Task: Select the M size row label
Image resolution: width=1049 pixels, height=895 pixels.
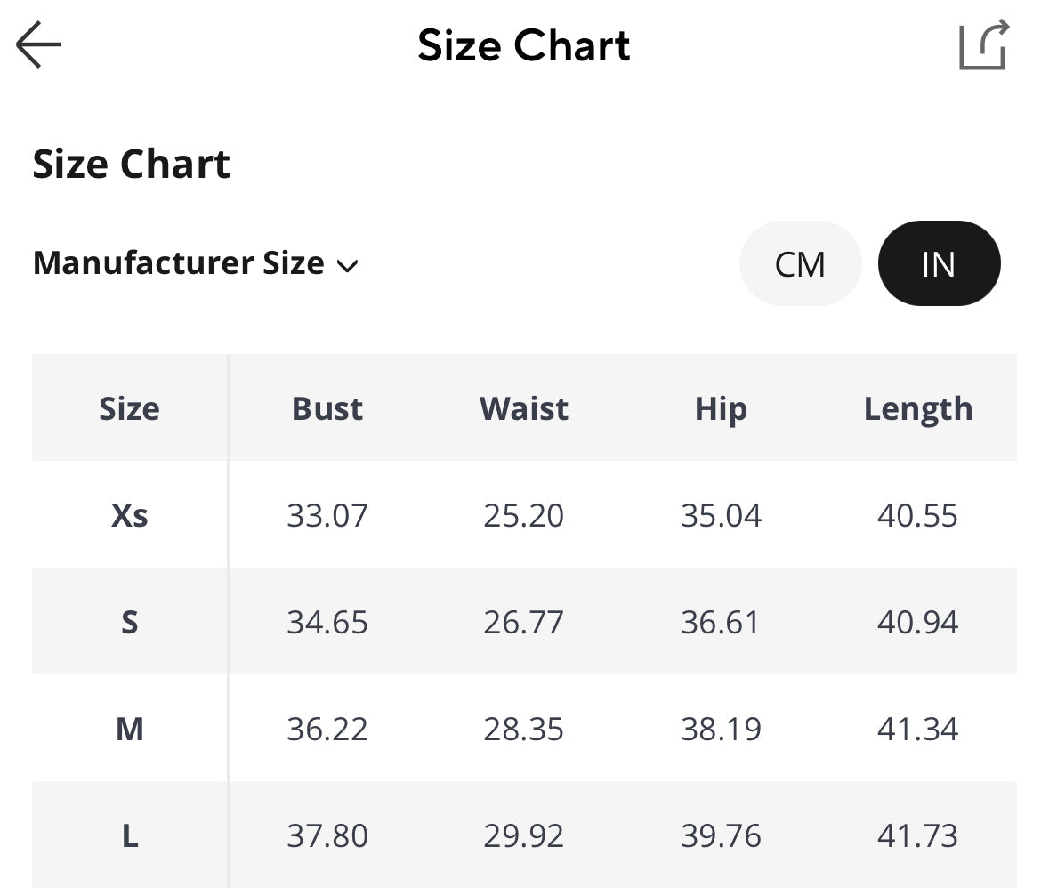Action: coord(129,729)
